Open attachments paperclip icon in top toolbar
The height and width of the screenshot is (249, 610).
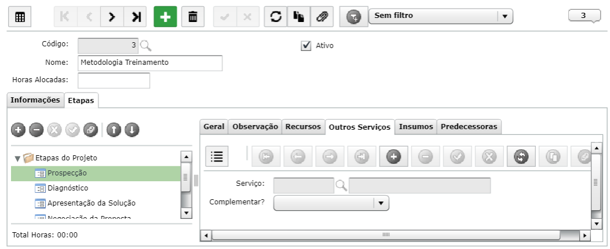(x=322, y=17)
